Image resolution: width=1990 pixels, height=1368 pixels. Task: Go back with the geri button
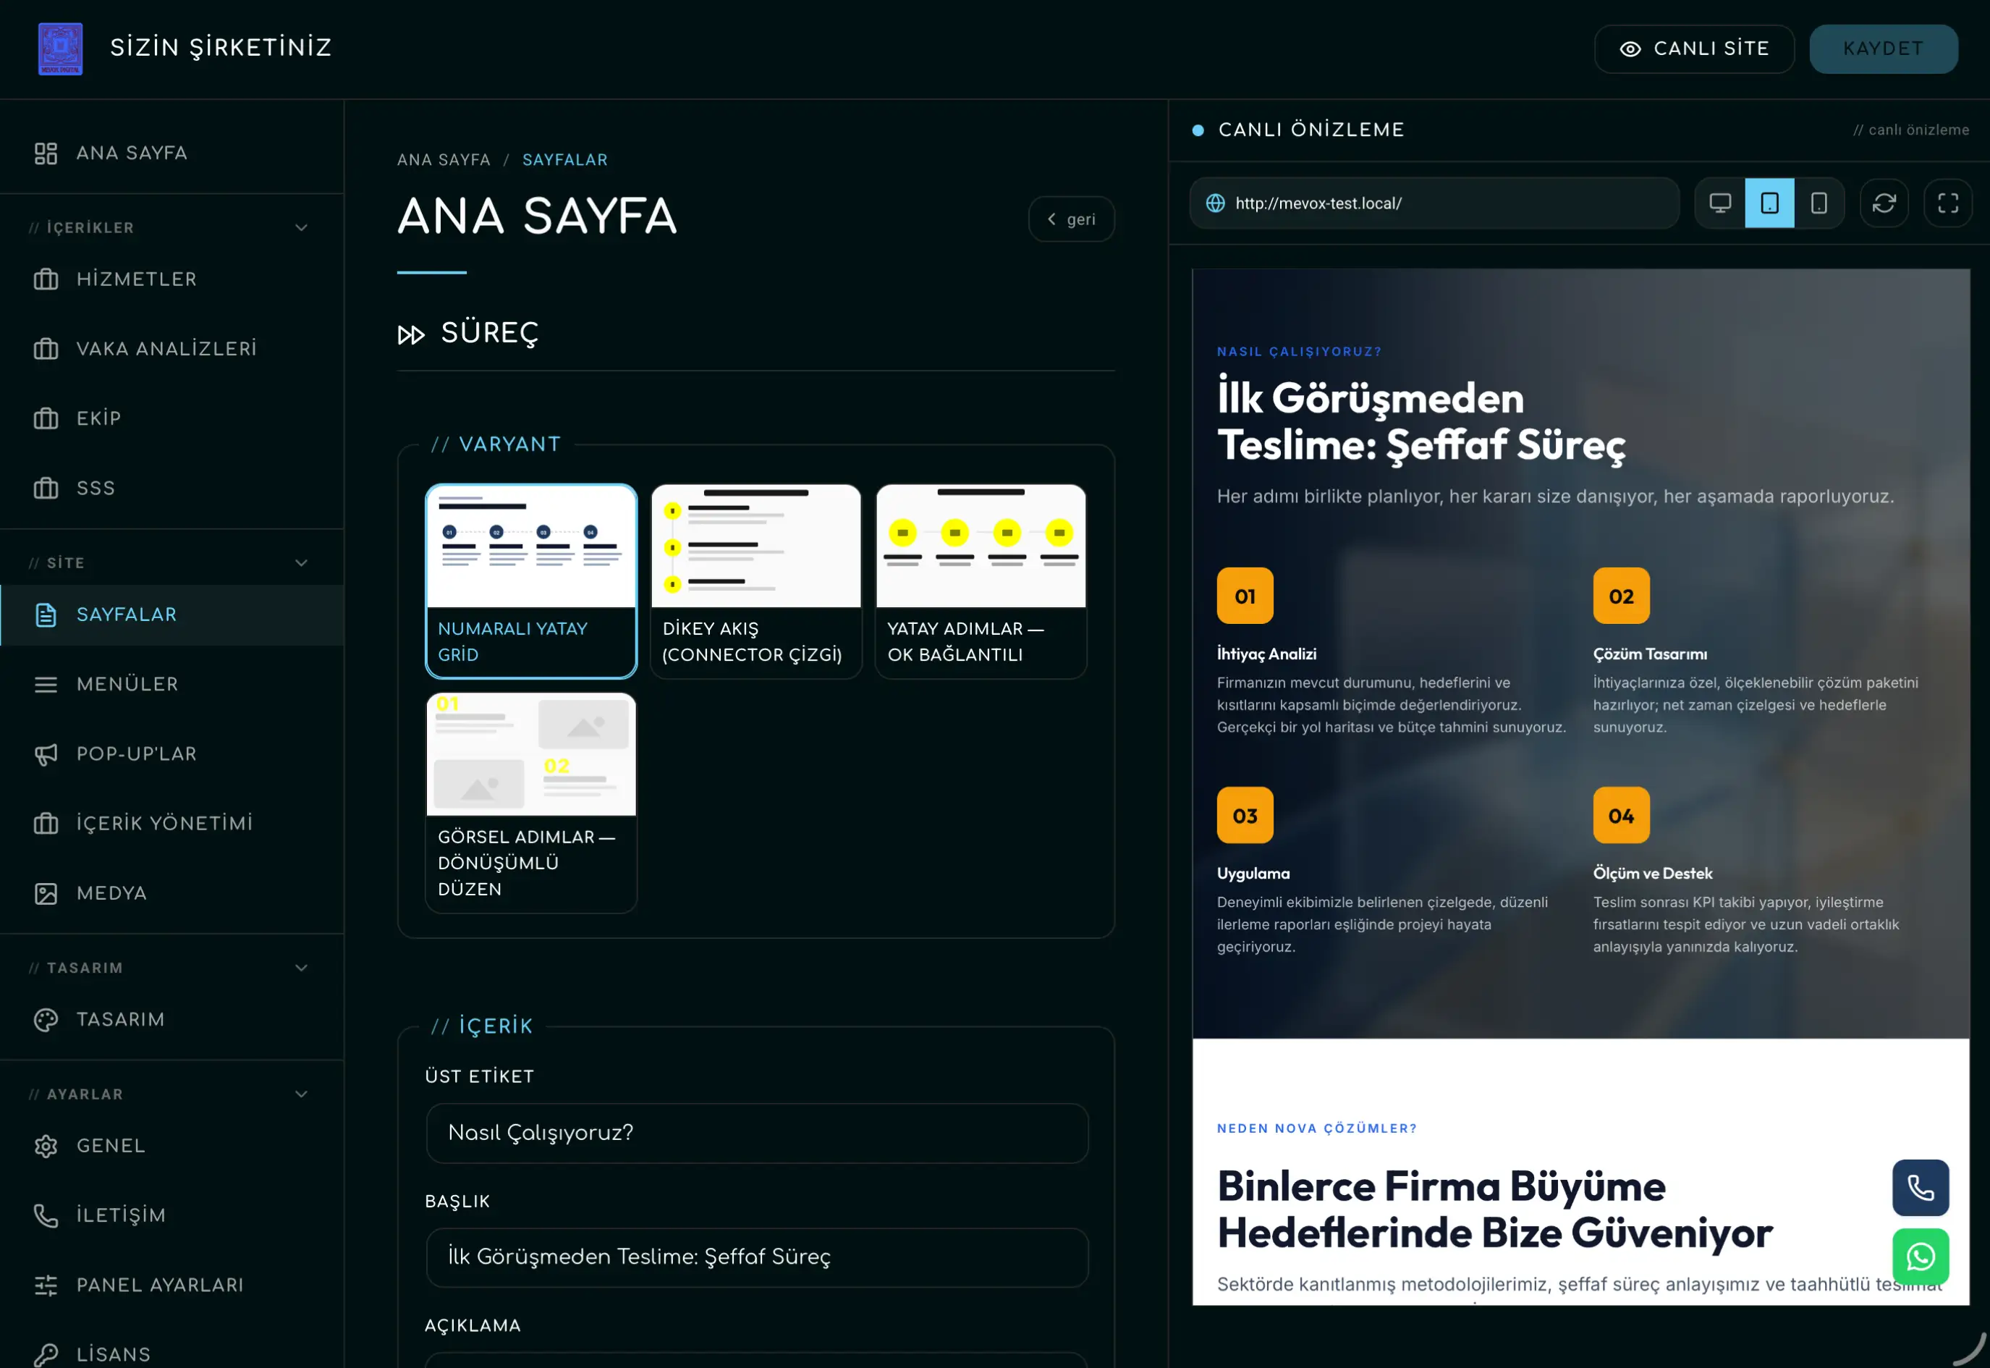point(1071,219)
